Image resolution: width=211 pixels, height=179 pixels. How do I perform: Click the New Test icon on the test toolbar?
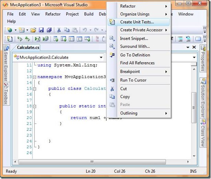click(10, 39)
